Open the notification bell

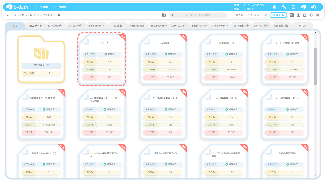[x=274, y=7]
